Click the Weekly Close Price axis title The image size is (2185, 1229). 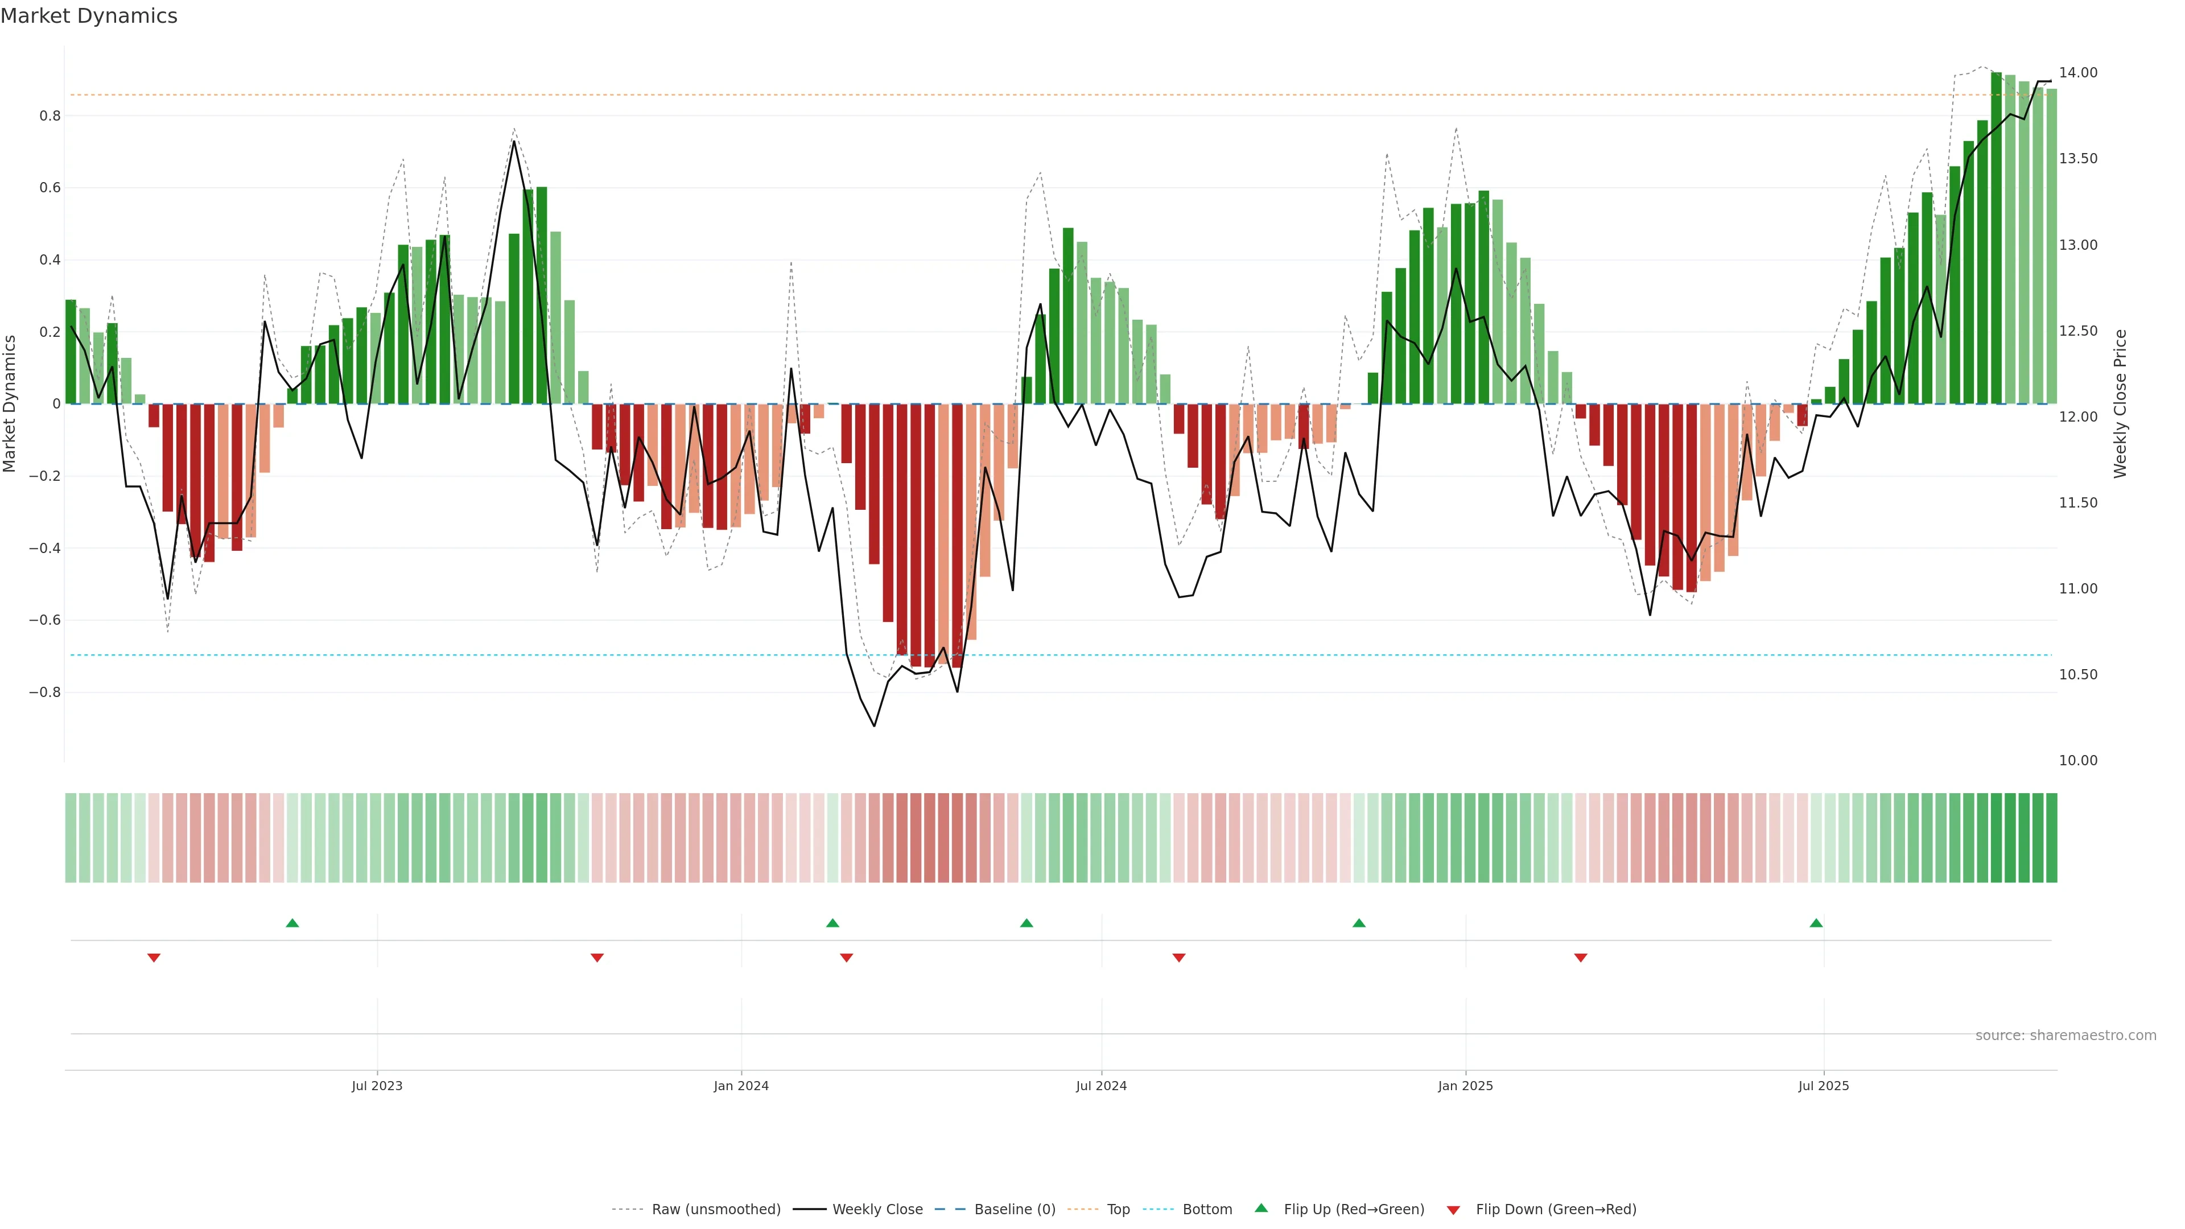click(2120, 404)
